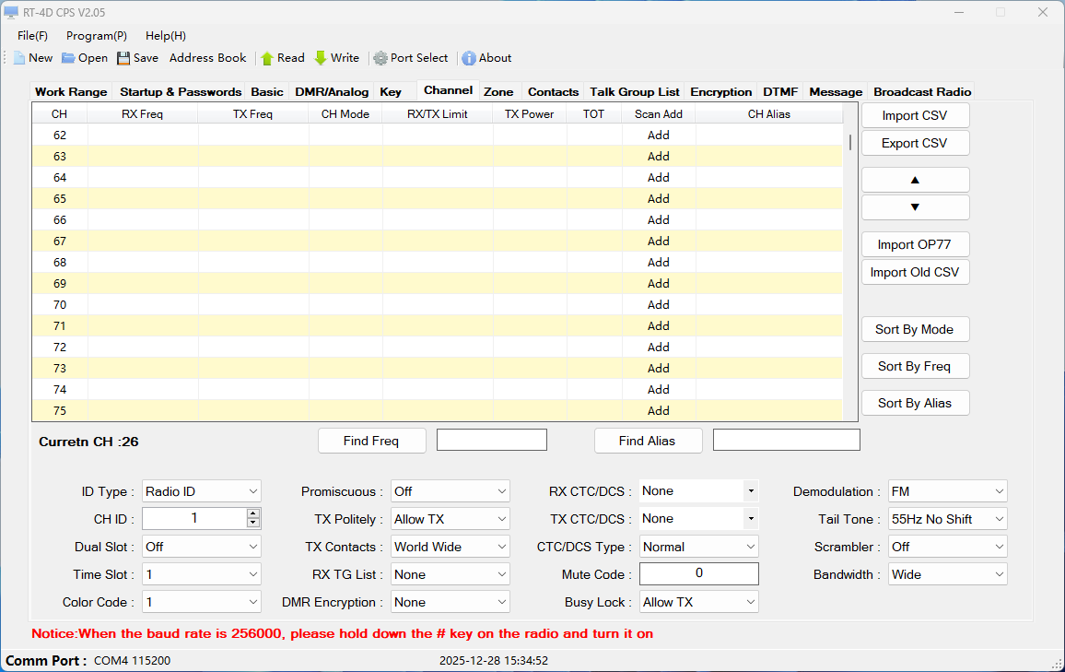The image size is (1065, 672).
Task: Move channel up with the up triangle button
Action: point(915,180)
